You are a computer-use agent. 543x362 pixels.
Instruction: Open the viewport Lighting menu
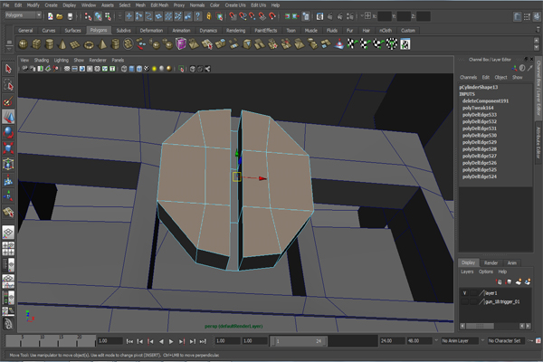click(x=62, y=60)
